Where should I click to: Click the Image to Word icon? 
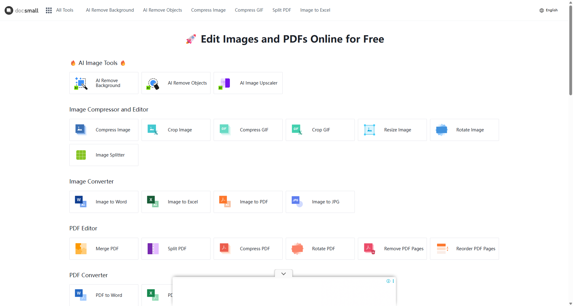tap(81, 202)
